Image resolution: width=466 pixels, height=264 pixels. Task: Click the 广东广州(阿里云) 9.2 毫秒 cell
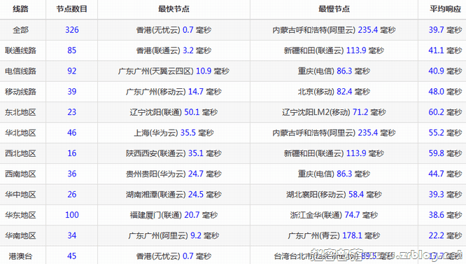tap(174, 235)
